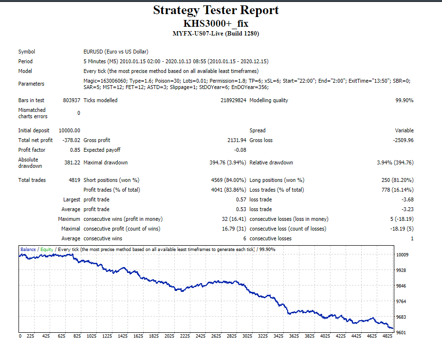Click the Symbol value EURUSD (Euro vs US Dollar)

116,52
